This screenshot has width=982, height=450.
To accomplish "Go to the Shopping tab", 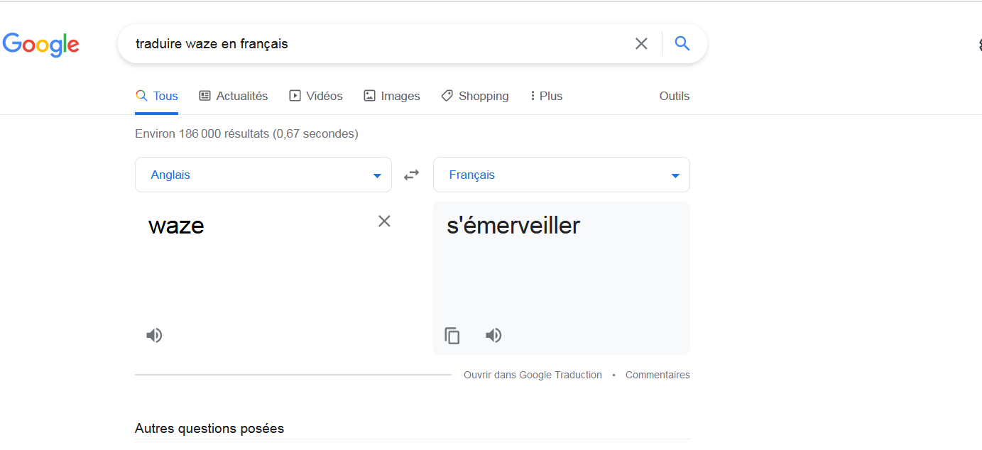I will 475,96.
